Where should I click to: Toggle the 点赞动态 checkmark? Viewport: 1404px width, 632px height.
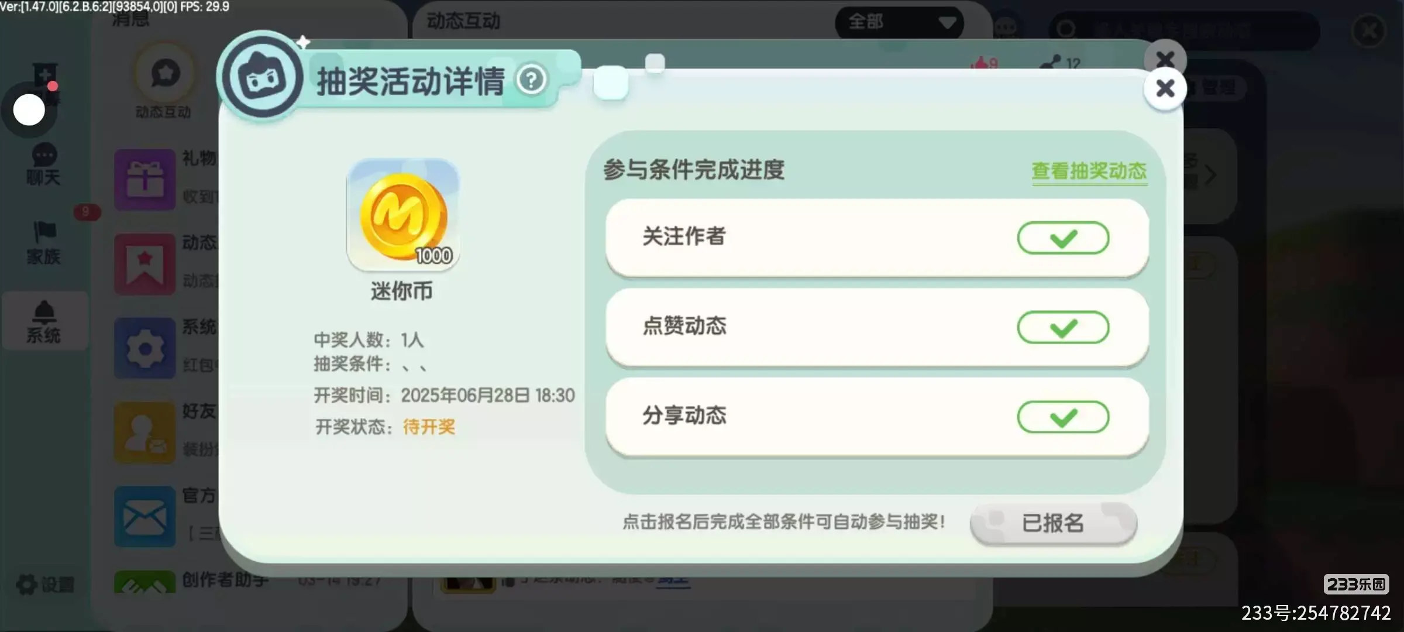[1063, 327]
